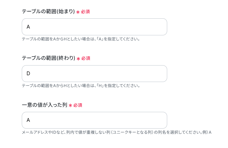The image size is (228, 148).
Task: Click the red asterisk beside 一意の値が入った列
Action: pos(70,105)
